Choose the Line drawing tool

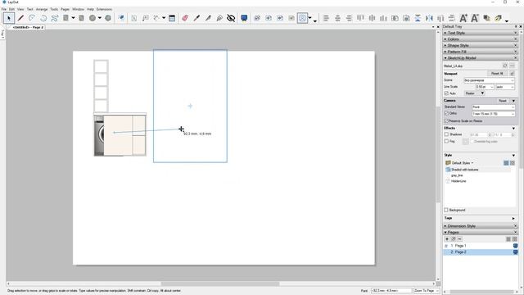click(x=20, y=18)
